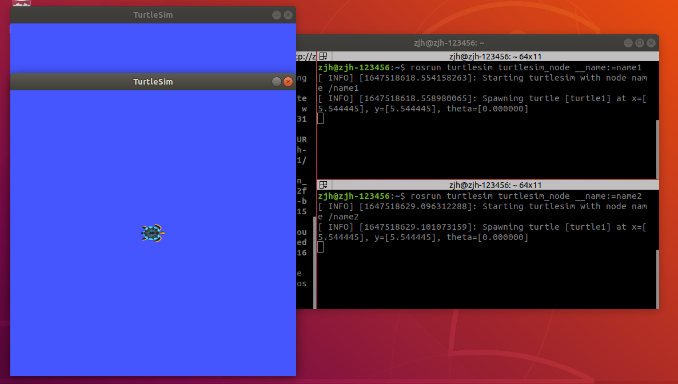Open the split-pane menu icon of the top terminal
Viewport: 678px width, 384px height.
(323, 57)
